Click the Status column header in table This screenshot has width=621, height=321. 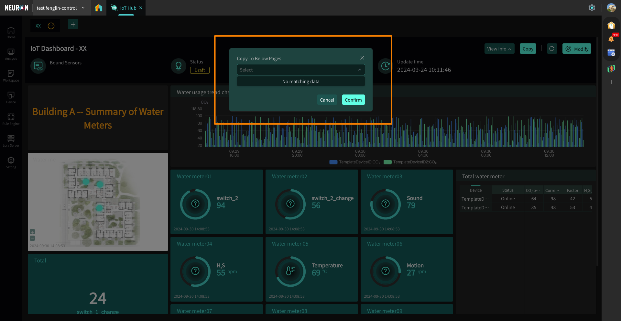[508, 190]
